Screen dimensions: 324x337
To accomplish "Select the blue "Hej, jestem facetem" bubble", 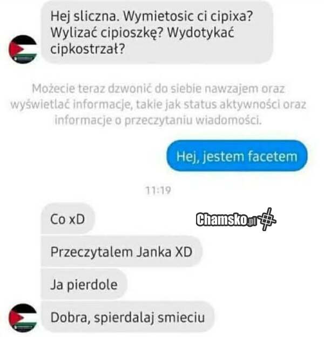I will pos(237,156).
